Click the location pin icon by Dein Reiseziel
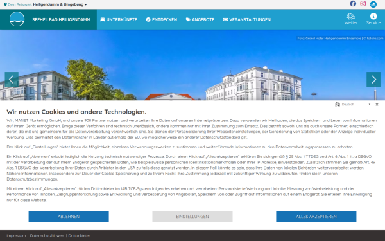385x241 pixels. (5, 4)
